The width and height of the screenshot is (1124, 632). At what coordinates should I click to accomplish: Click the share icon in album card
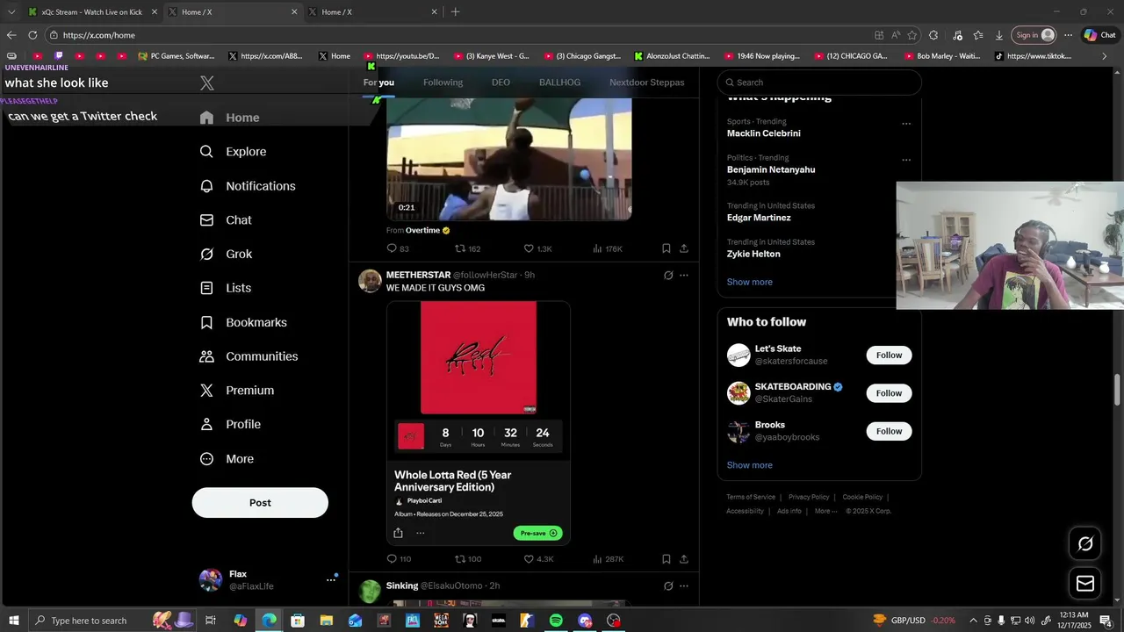coord(399,533)
